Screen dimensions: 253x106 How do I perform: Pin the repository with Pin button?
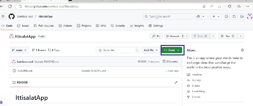point(156,36)
